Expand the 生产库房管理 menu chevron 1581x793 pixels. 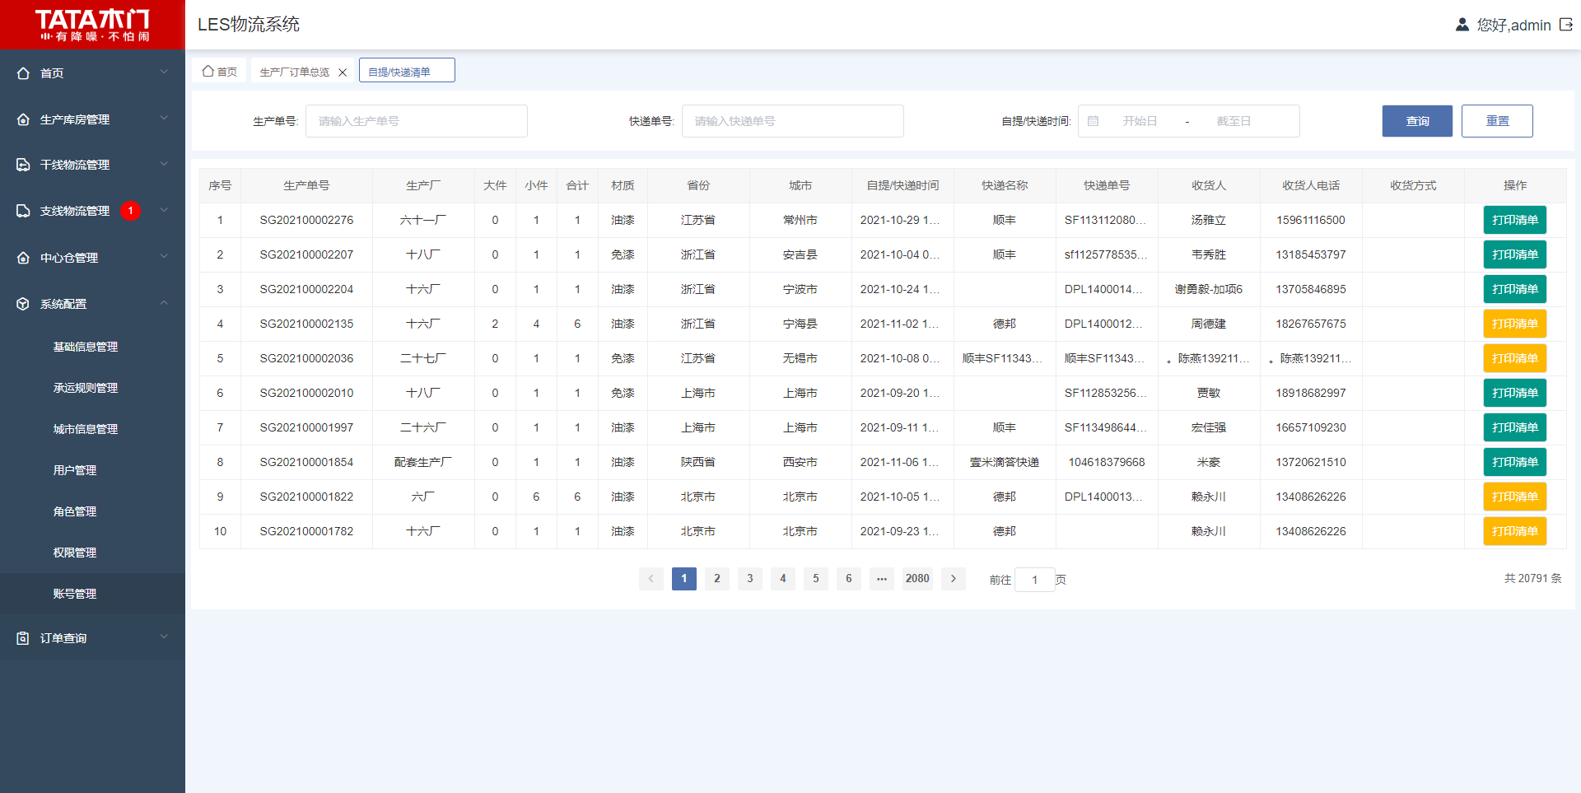click(164, 119)
